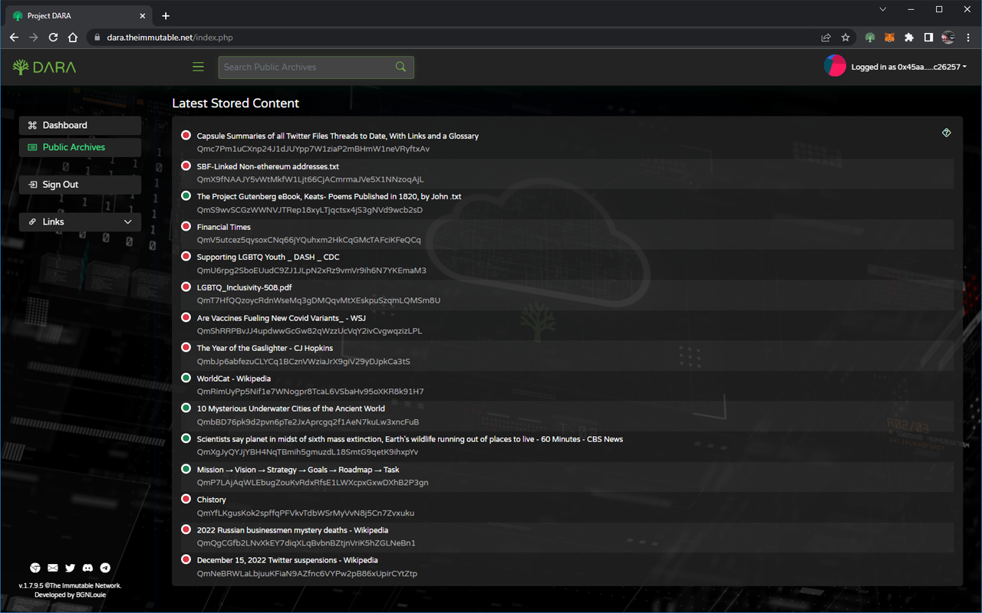Click the DARA tree logo in the header
982x613 pixels.
[x=44, y=67]
